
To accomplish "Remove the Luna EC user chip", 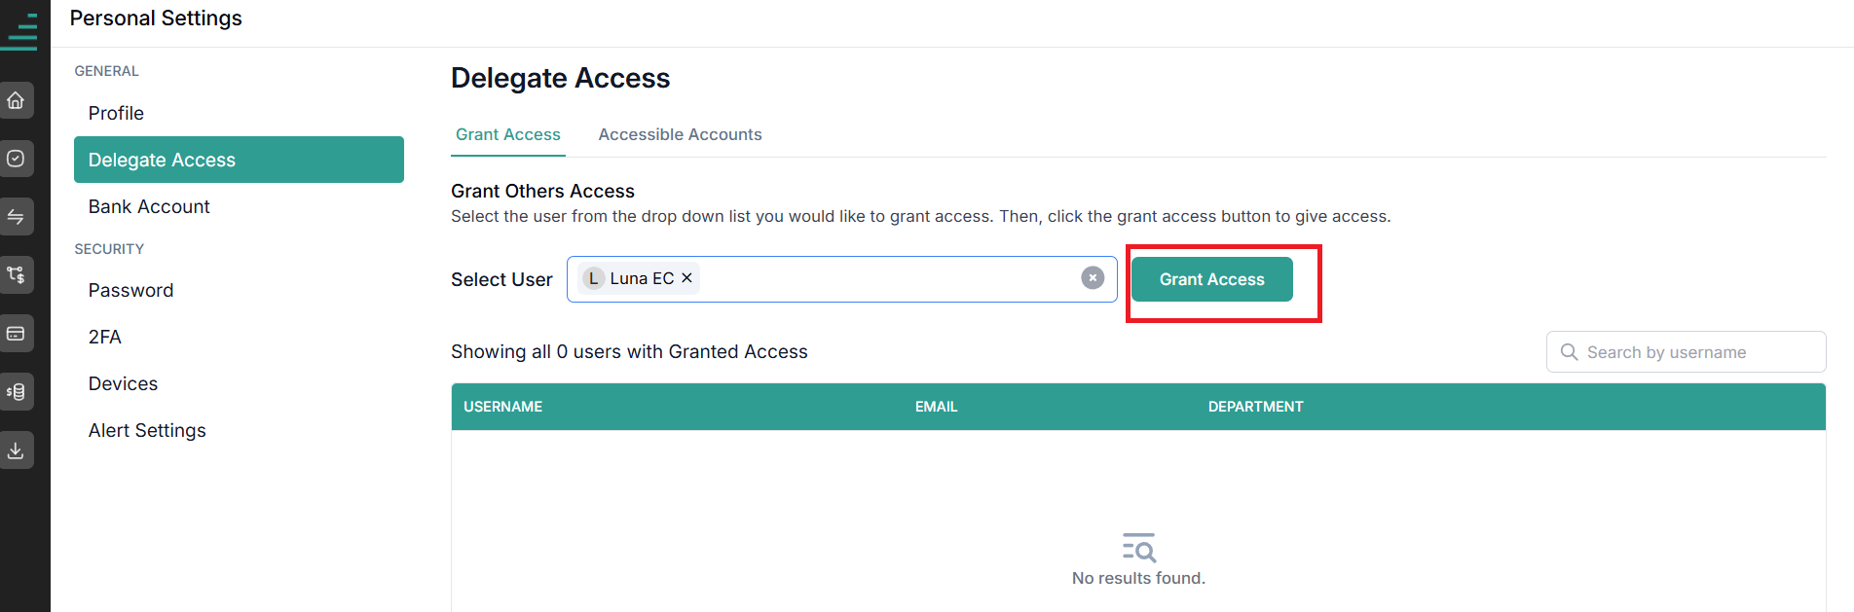I will tap(686, 278).
